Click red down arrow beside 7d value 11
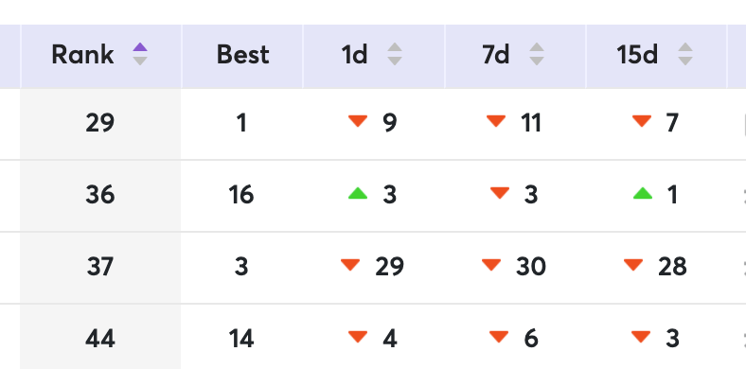Viewport: 746px width, 369px height. coord(496,121)
